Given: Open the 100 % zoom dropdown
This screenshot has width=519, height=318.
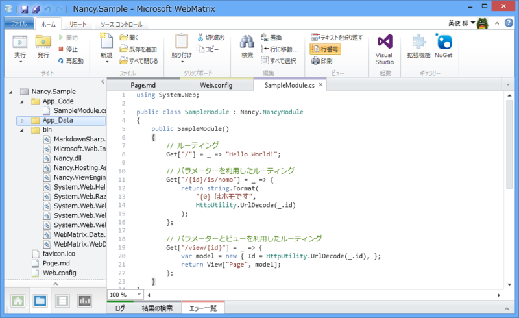Looking at the screenshot, I should point(139,294).
